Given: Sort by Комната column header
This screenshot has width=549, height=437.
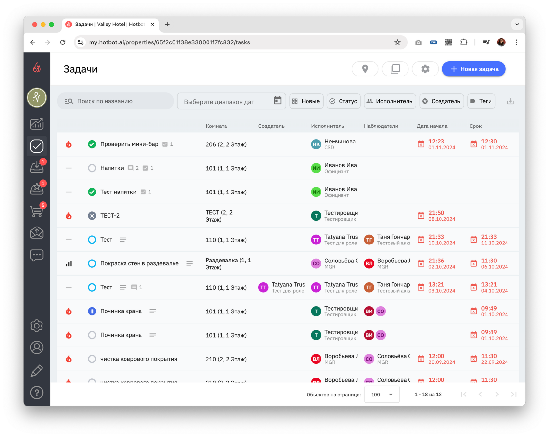Looking at the screenshot, I should point(216,126).
